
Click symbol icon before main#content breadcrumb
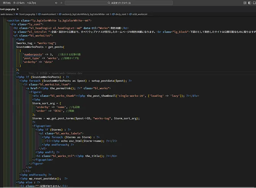pos(39,14)
